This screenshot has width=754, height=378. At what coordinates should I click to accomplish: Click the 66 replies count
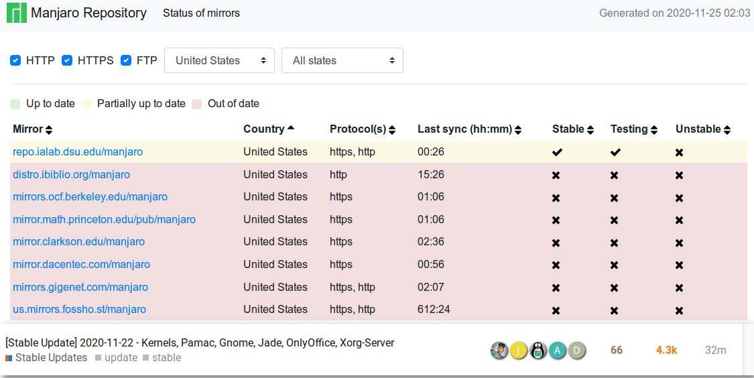pyautogui.click(x=617, y=350)
